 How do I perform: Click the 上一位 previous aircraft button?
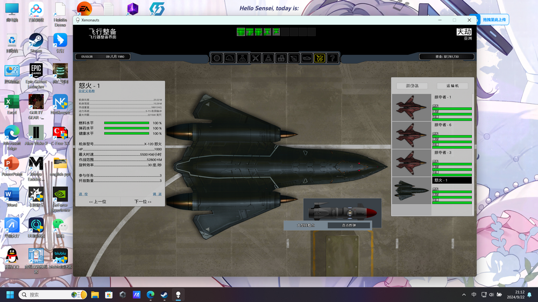pos(97,202)
